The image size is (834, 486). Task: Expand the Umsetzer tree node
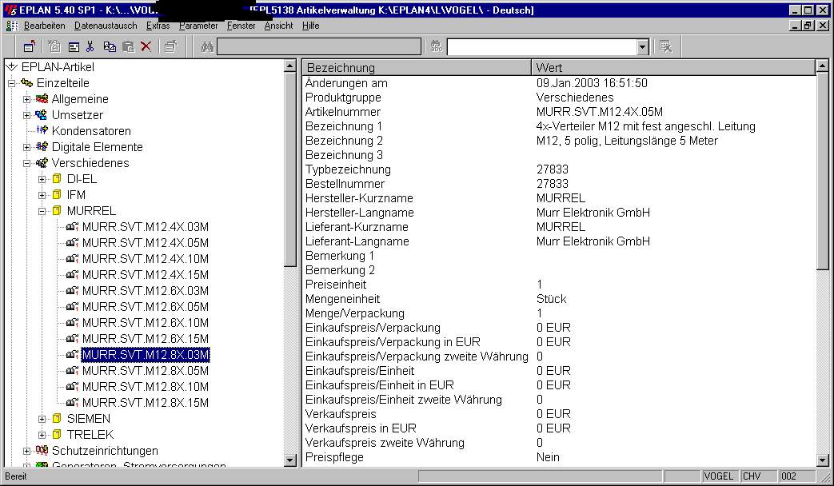tap(26, 115)
